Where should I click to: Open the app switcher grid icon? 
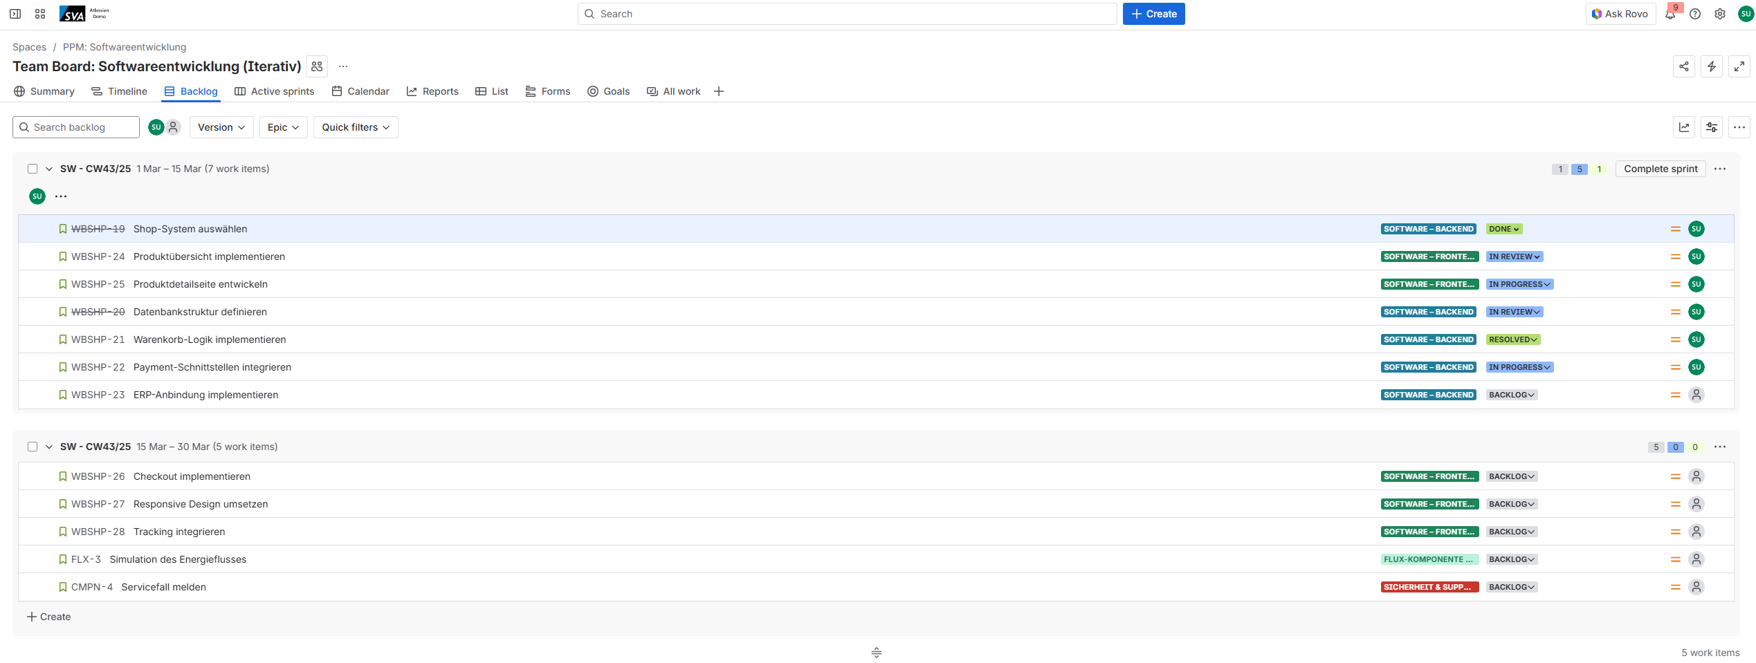point(40,14)
